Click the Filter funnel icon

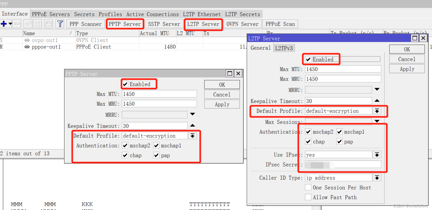pos(60,24)
